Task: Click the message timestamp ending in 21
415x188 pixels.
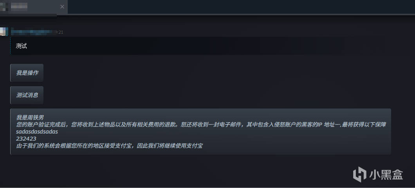Action: pyautogui.click(x=60, y=32)
